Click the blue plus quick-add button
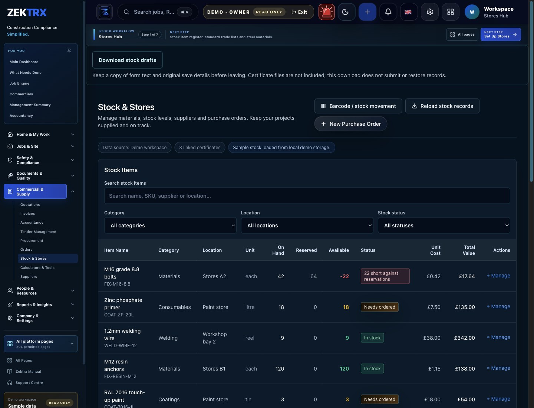This screenshot has height=408, width=534. [x=367, y=12]
